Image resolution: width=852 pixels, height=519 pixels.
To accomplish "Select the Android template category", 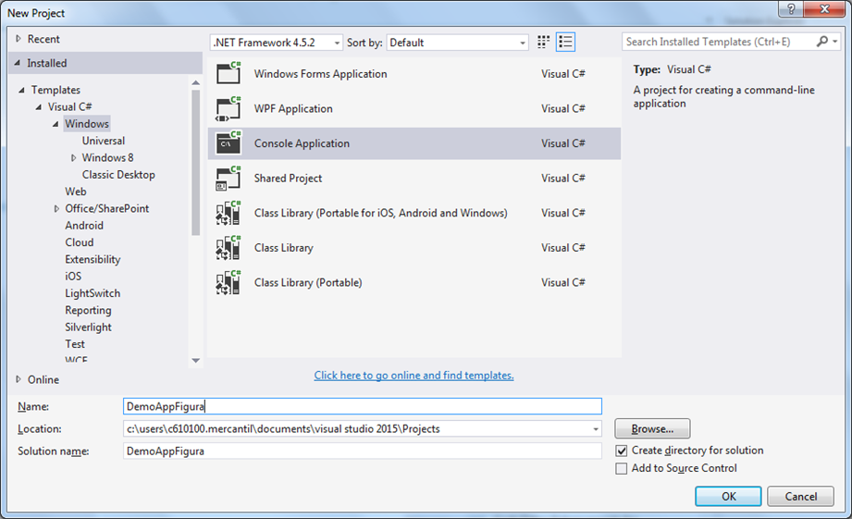I will pyautogui.click(x=84, y=226).
